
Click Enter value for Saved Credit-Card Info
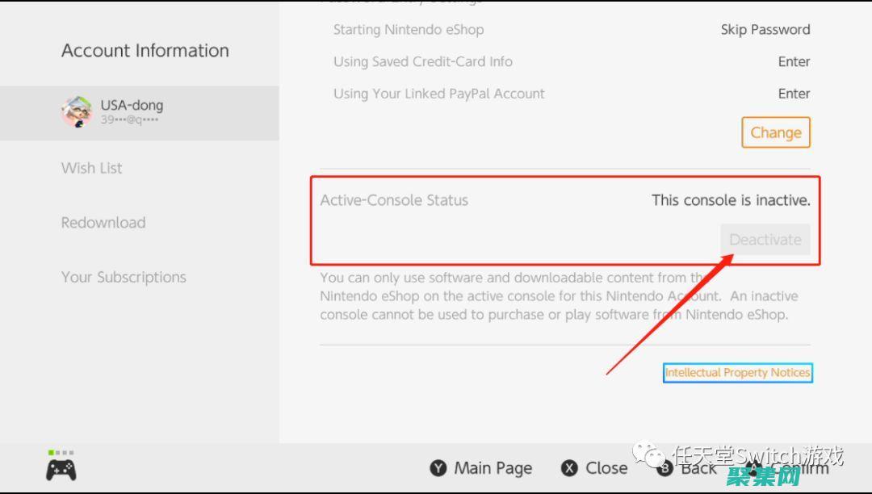[794, 61]
